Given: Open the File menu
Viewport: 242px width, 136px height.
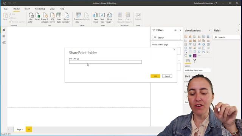Looking at the screenshot, I should point(6,9).
